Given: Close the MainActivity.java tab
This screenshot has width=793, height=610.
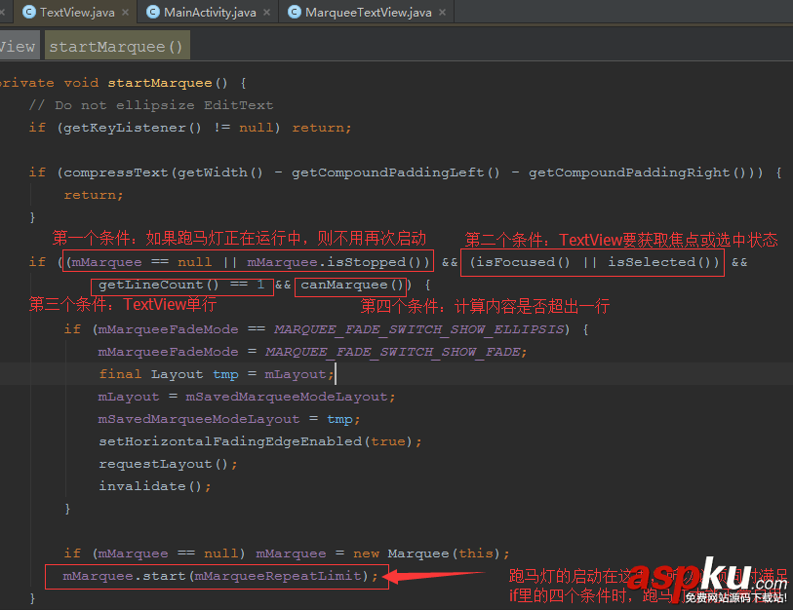Looking at the screenshot, I should (x=267, y=12).
